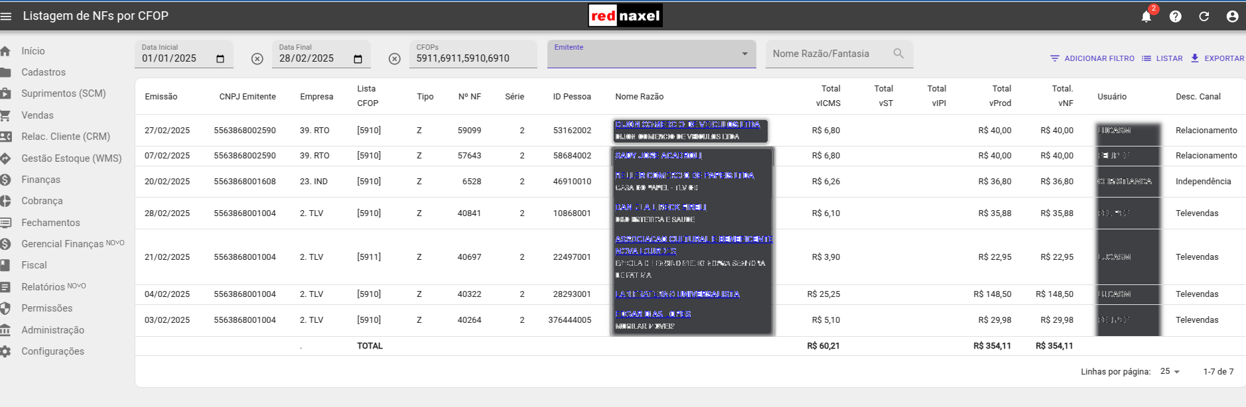The width and height of the screenshot is (1246, 407).
Task: Select the emission date 20/02/2025 cell
Action: (167, 182)
